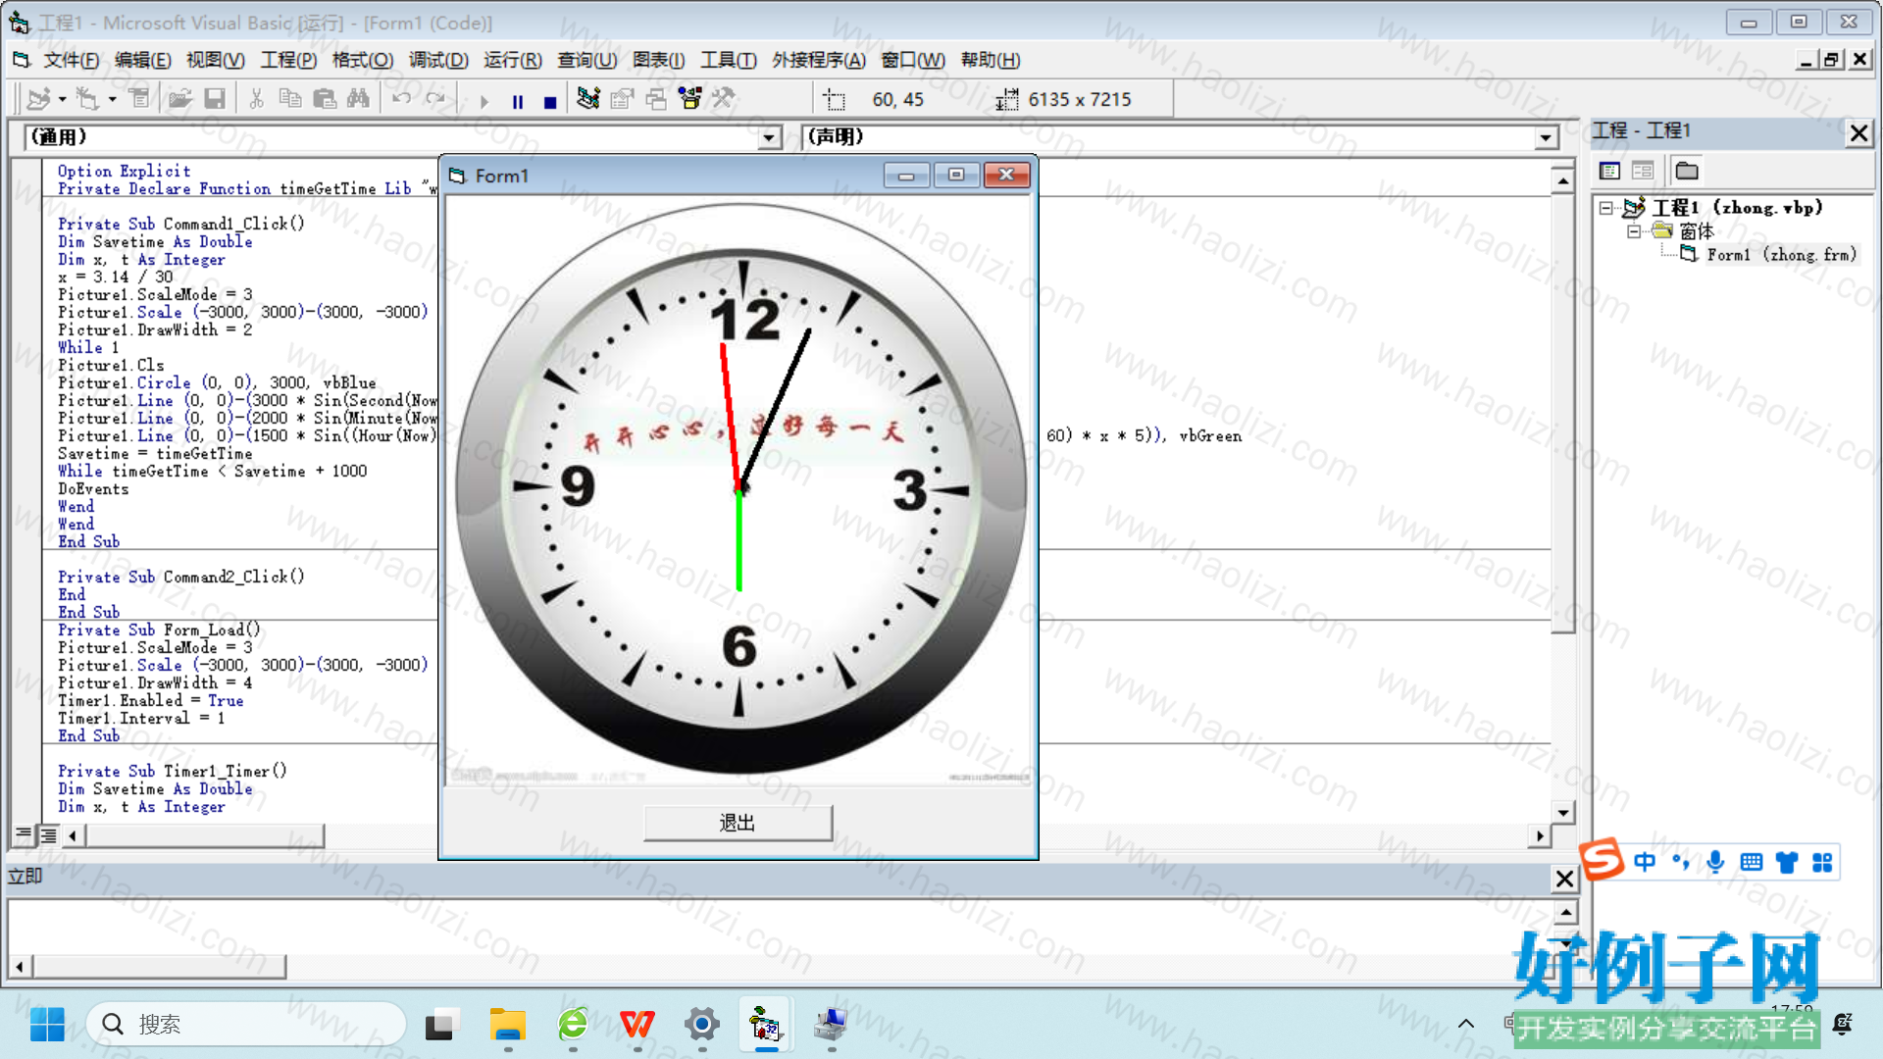Open Settings gear on the taskbar
The width and height of the screenshot is (1883, 1059).
[702, 1025]
